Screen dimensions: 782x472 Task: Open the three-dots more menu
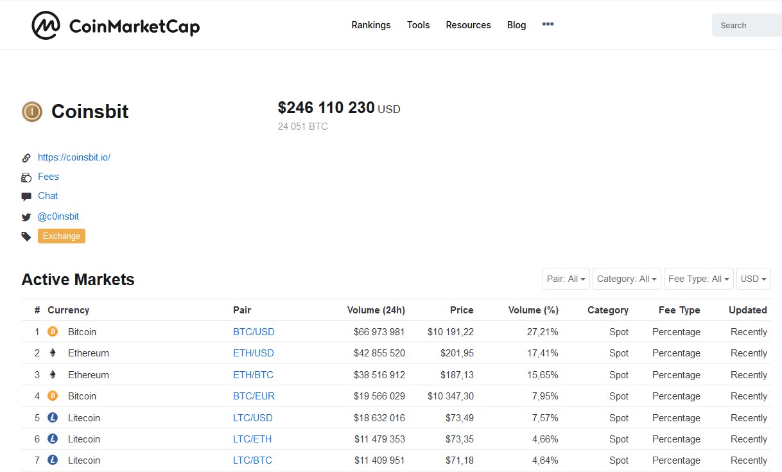pyautogui.click(x=548, y=24)
